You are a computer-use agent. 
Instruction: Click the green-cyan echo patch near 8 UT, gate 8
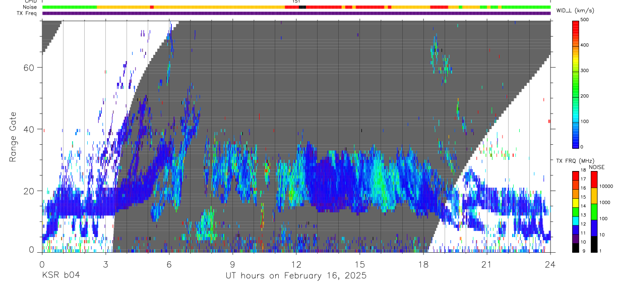(x=207, y=225)
